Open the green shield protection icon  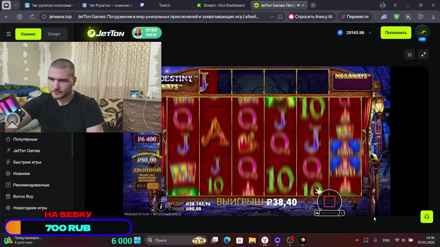click(x=397, y=16)
